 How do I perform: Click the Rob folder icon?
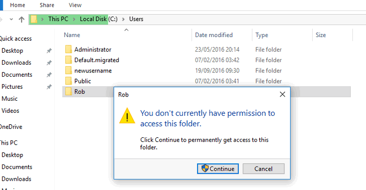click(68, 91)
